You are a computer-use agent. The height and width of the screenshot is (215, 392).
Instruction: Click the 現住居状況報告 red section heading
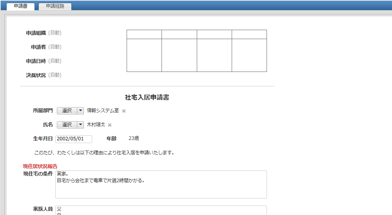tap(40, 167)
